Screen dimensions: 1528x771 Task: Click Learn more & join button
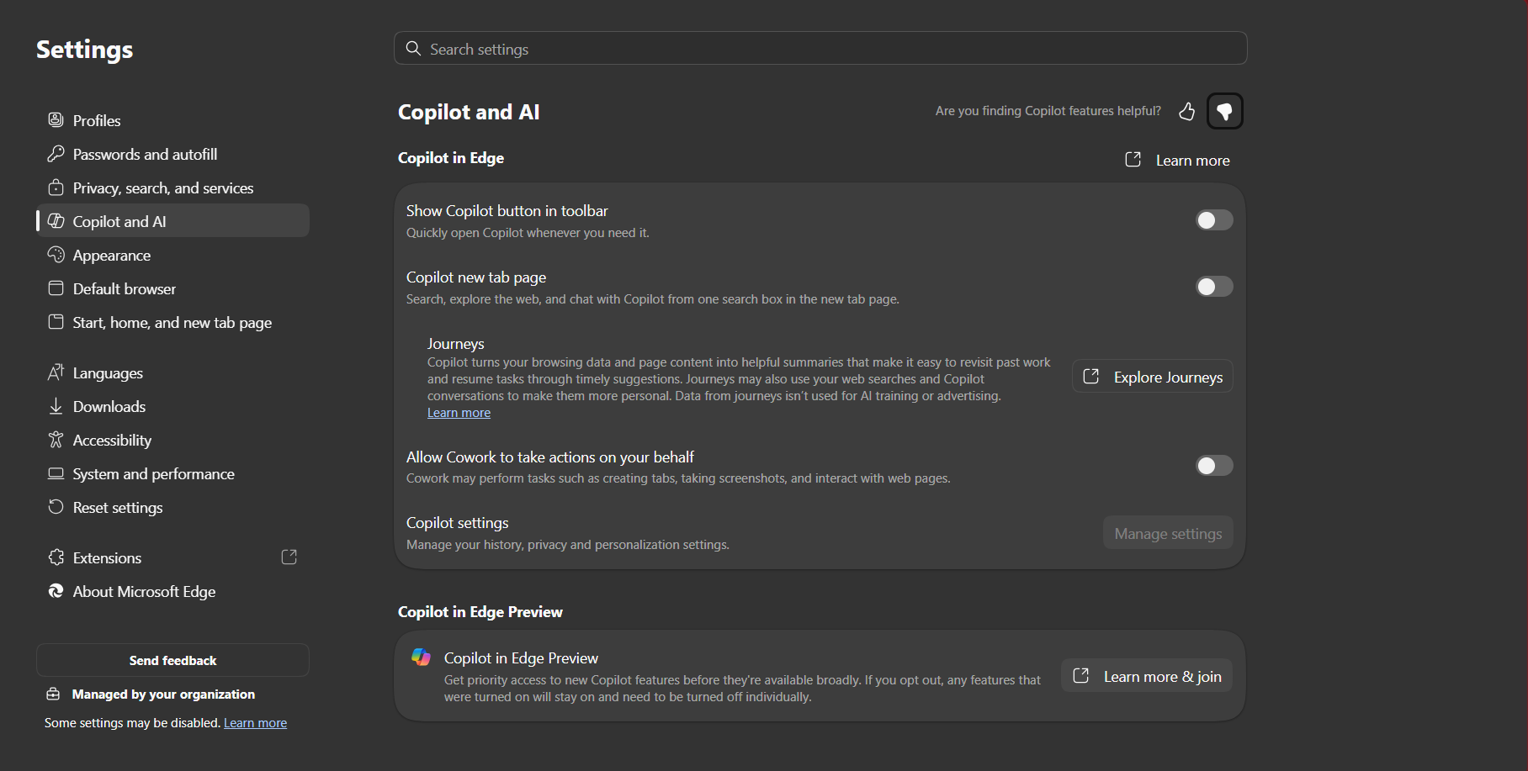(x=1147, y=676)
